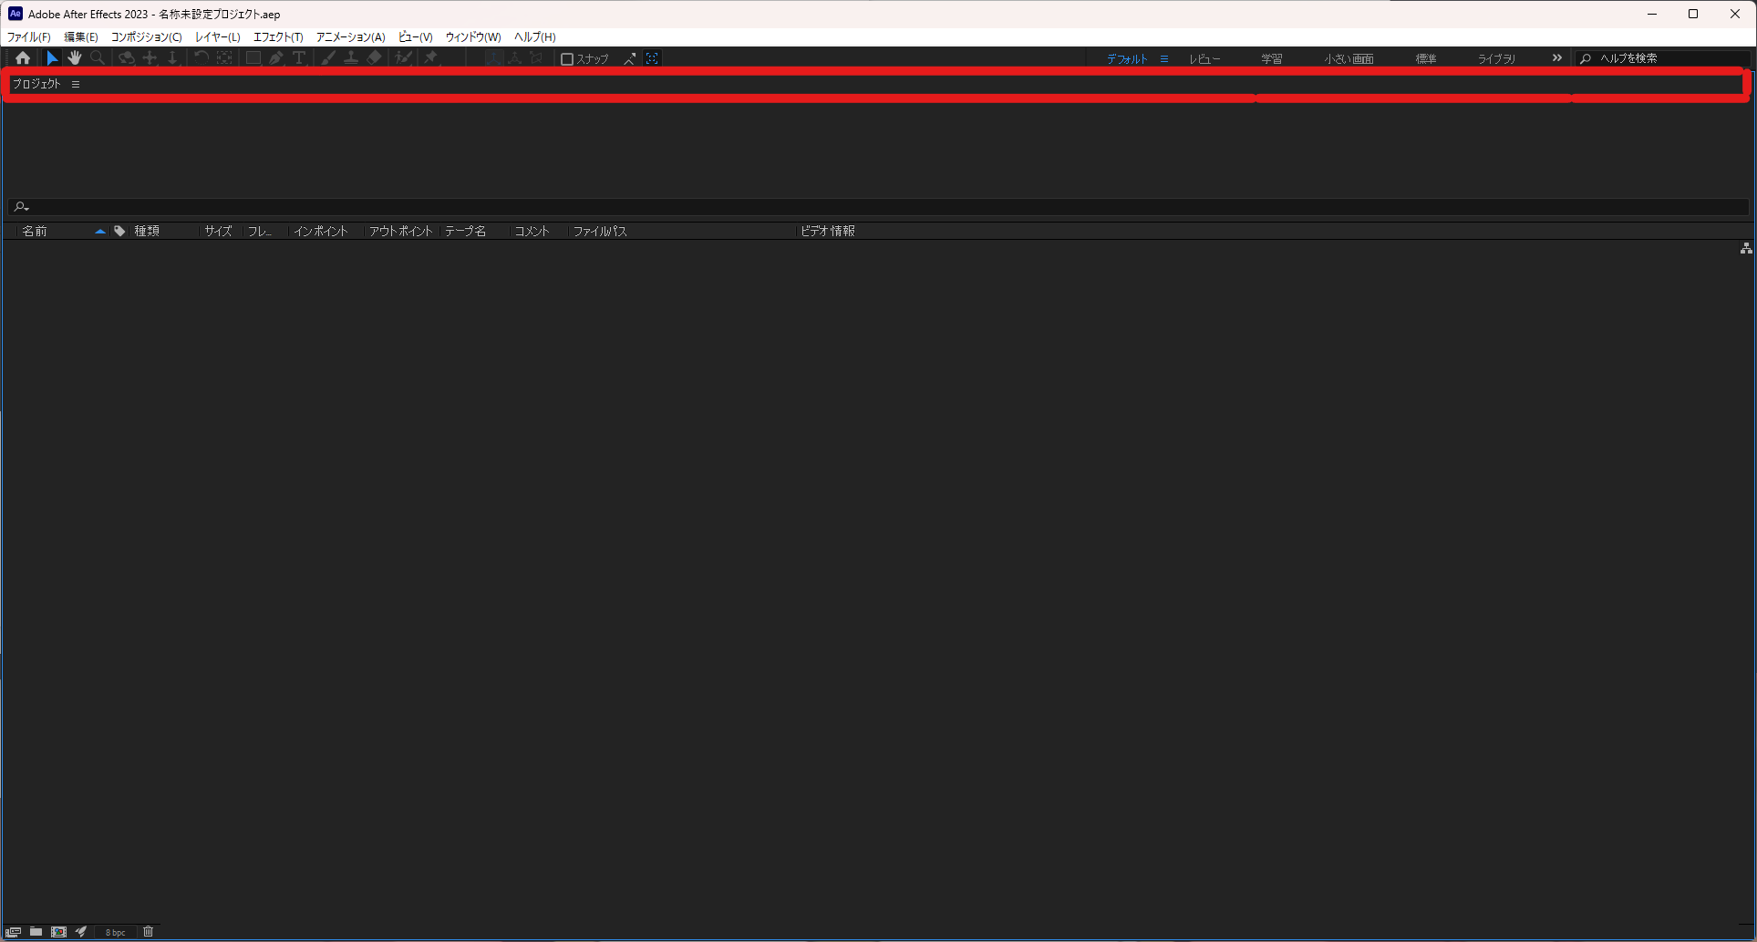The width and height of the screenshot is (1757, 942).
Task: Select the Clone Stamp tool
Action: [x=351, y=58]
